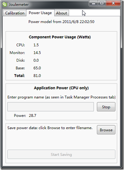
Task: Click the Monitor power value 14.5
Action: point(37,53)
